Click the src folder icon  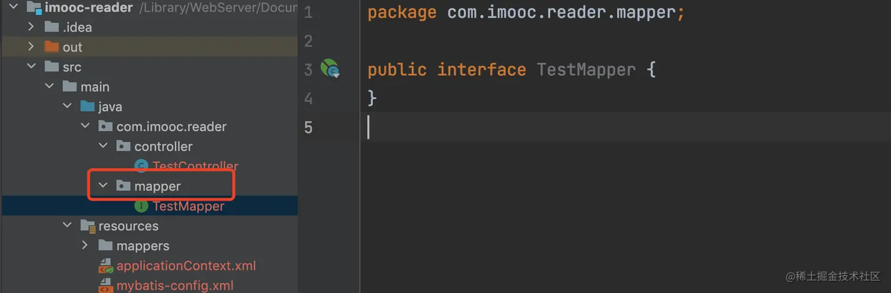52,67
